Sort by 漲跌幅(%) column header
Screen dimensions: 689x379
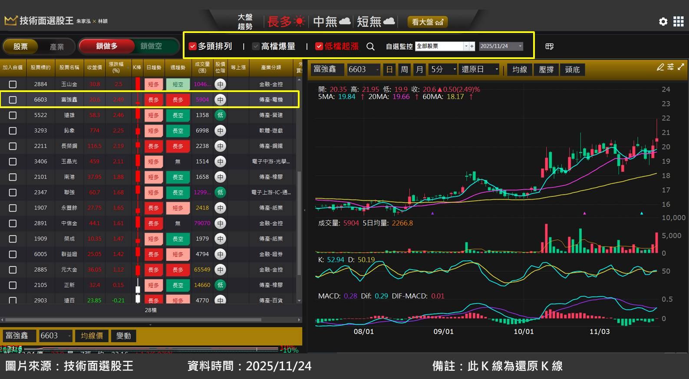pos(116,67)
